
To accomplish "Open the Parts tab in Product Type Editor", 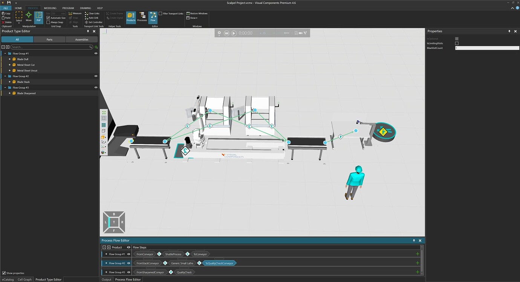I will (x=49, y=39).
